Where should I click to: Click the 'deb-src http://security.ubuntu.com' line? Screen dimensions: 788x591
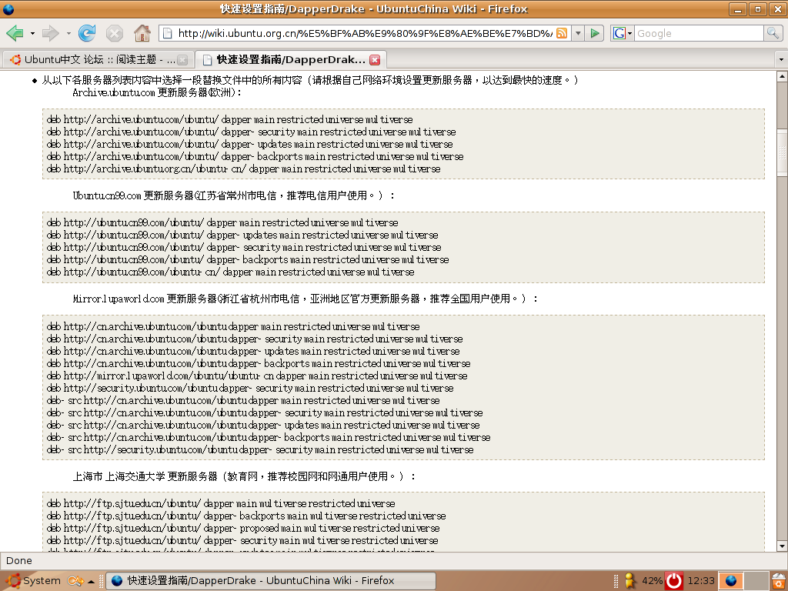[x=260, y=449]
